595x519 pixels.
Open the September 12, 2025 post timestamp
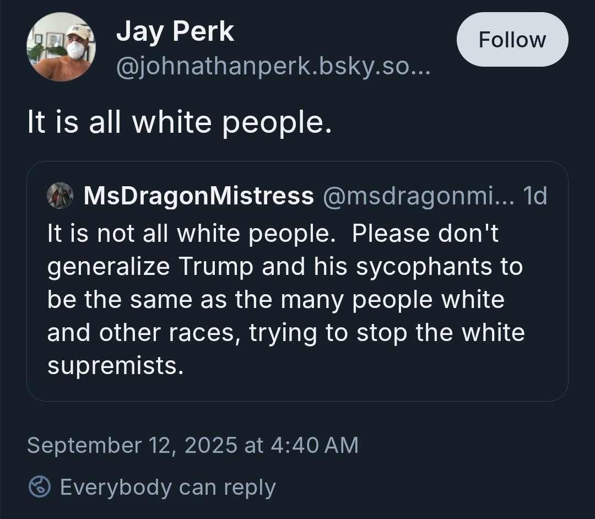click(192, 445)
